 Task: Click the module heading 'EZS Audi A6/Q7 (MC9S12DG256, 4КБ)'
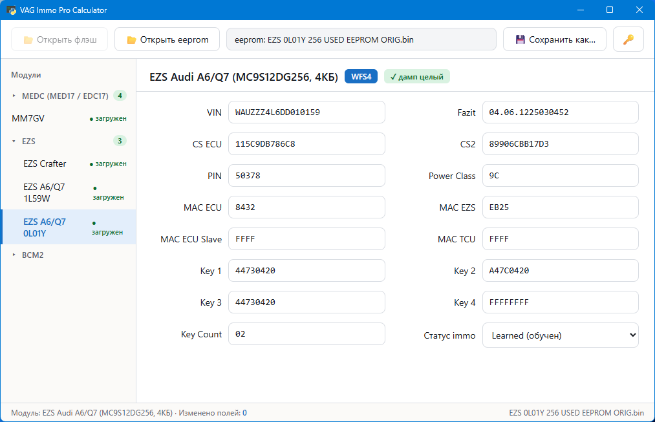tap(244, 77)
